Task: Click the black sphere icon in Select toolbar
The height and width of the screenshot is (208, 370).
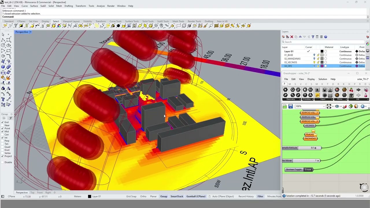Action: pyautogui.click(x=118, y=25)
